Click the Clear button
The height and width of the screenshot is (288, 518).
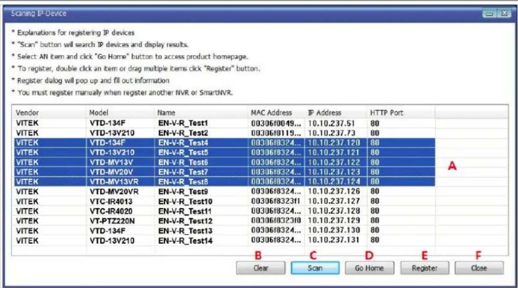tap(261, 268)
